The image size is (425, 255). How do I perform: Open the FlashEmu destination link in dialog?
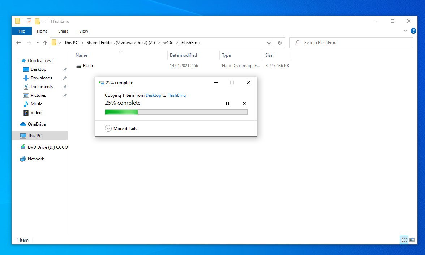(176, 95)
